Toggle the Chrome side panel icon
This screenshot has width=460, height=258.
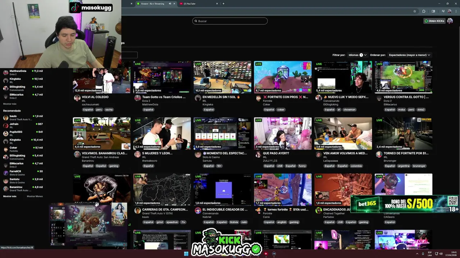(x=433, y=11)
